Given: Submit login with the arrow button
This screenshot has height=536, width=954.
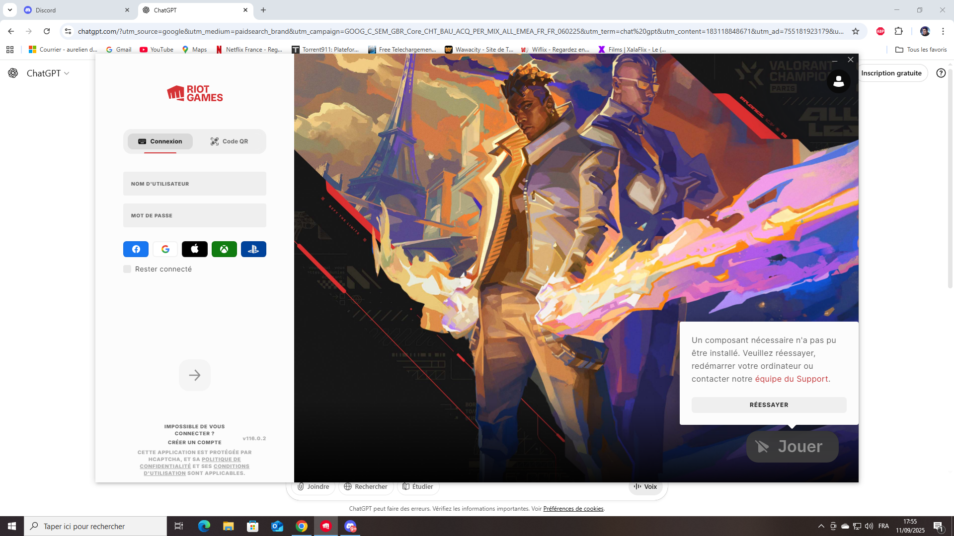Looking at the screenshot, I should 195,375.
